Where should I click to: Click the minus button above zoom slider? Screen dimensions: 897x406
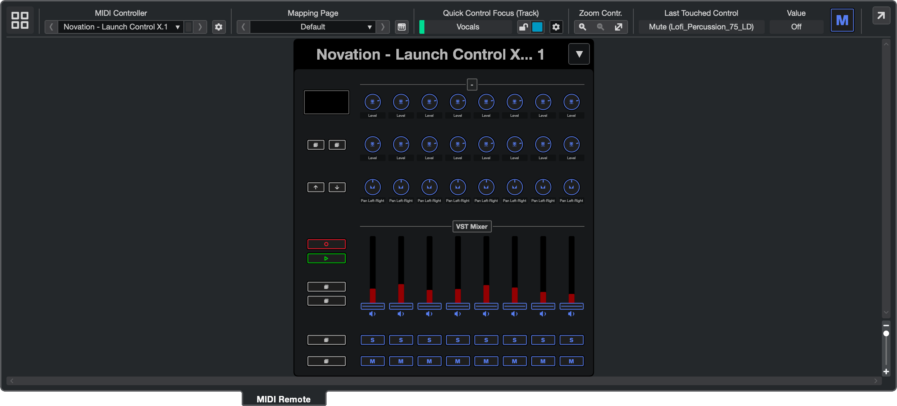[x=886, y=326]
